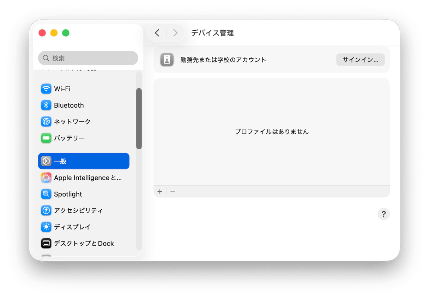Select the バッテリー battery icon
This screenshot has width=429, height=299.
coord(46,138)
